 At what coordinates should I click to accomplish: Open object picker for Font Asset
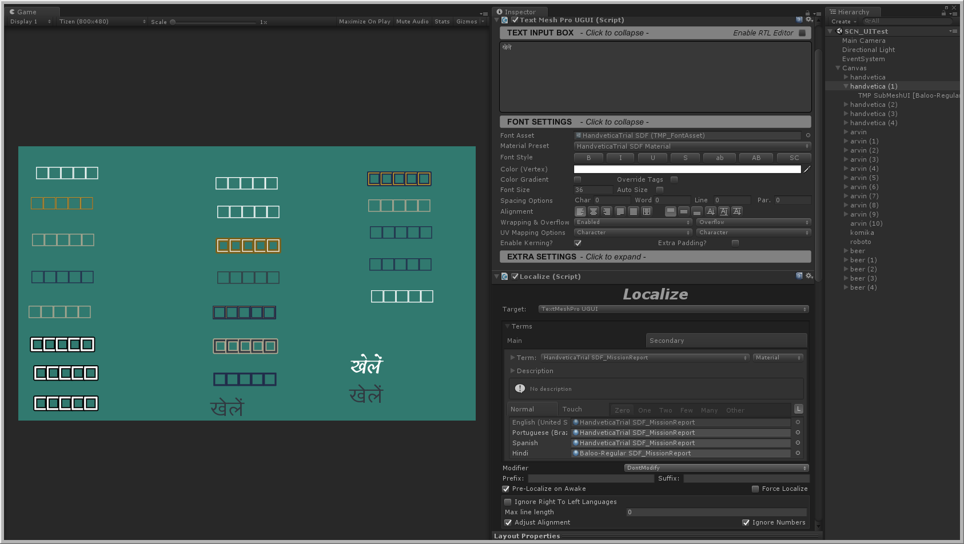(808, 135)
